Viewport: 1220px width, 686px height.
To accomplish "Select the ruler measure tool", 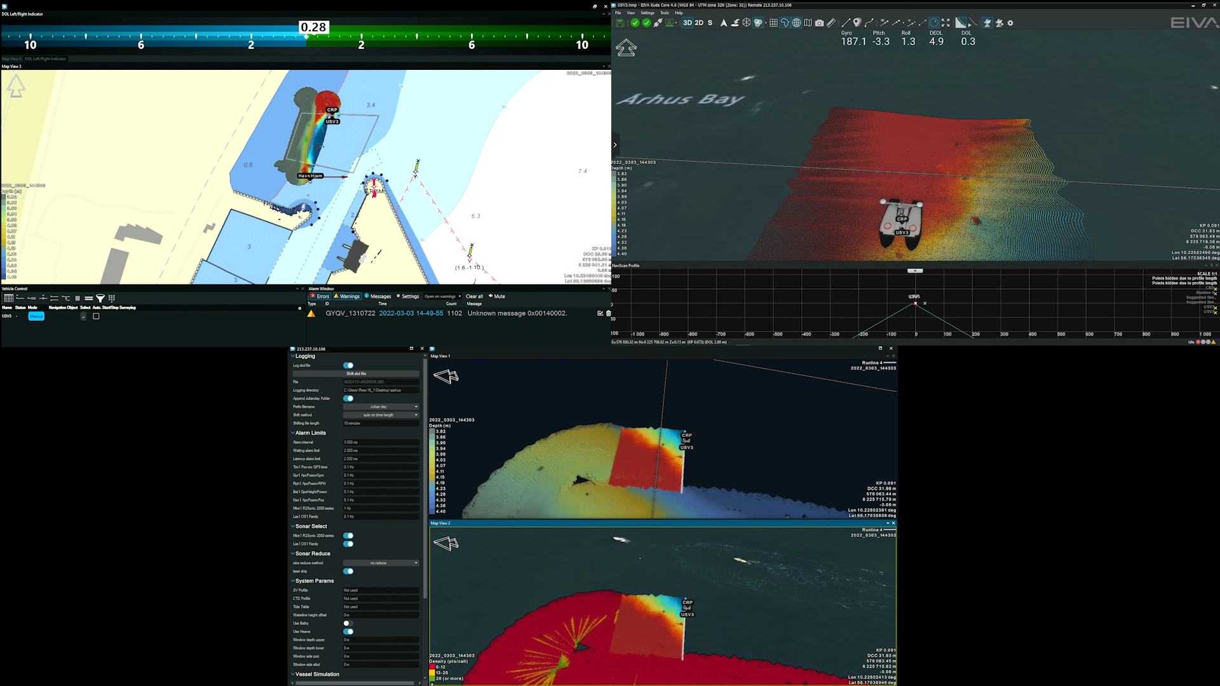I will (x=831, y=23).
